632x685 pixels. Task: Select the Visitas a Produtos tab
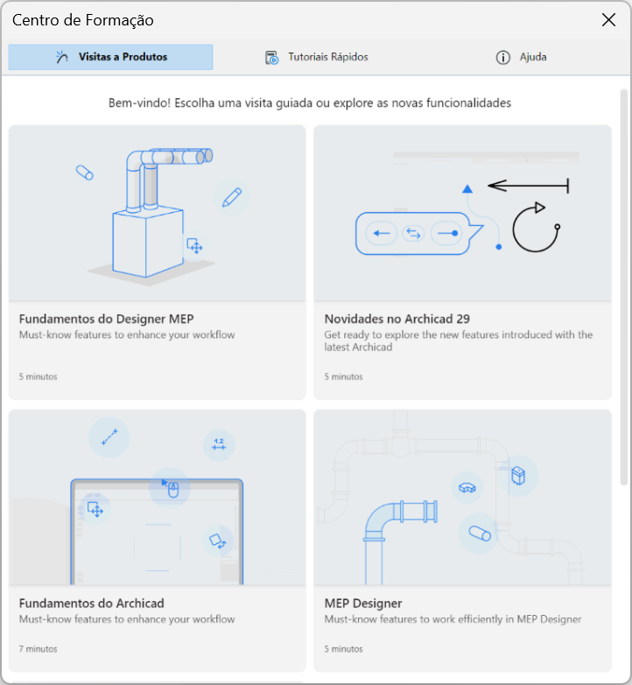(x=110, y=57)
